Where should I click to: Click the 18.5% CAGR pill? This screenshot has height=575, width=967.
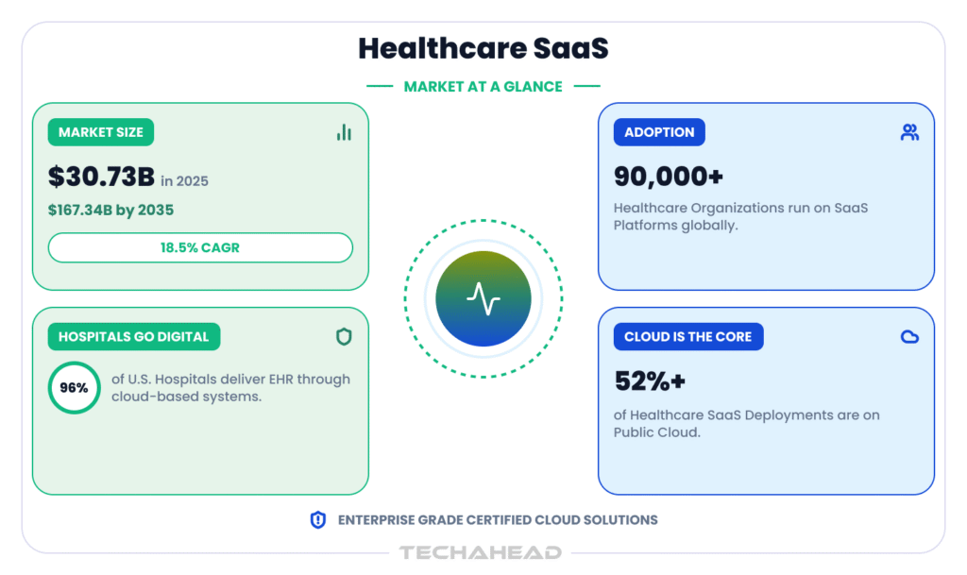pyautogui.click(x=200, y=247)
